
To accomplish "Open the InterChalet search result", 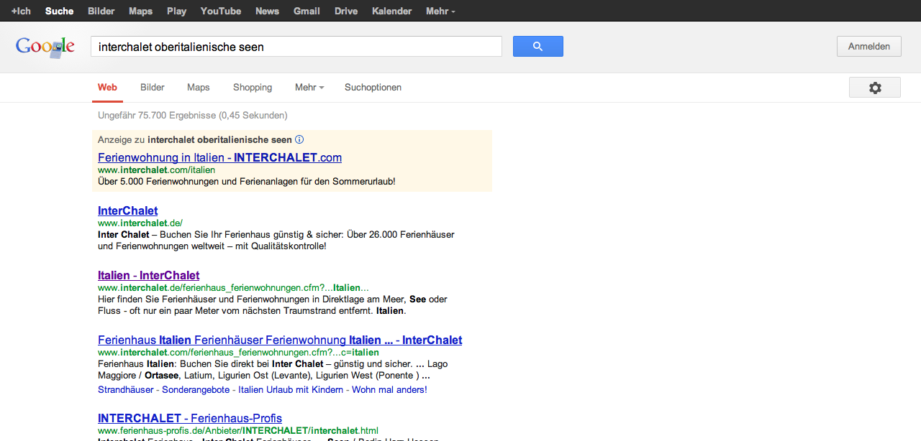I will point(127,210).
